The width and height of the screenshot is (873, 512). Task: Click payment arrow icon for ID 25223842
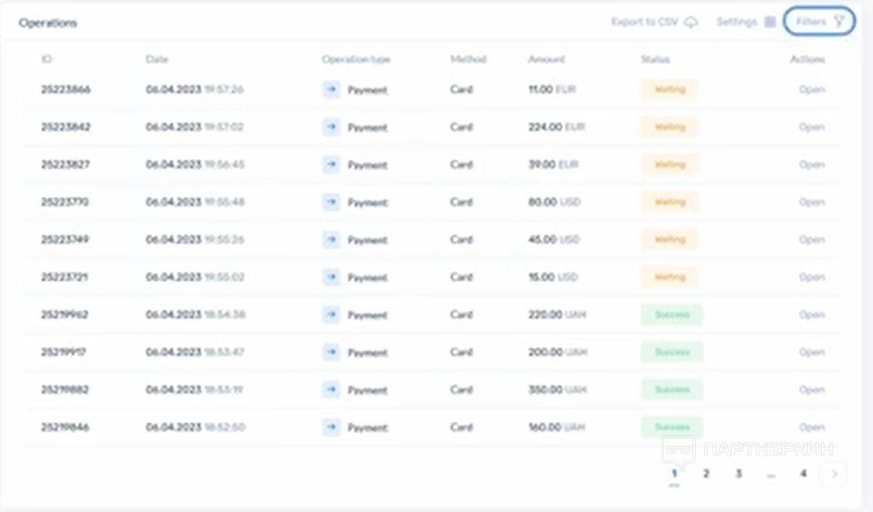point(332,127)
